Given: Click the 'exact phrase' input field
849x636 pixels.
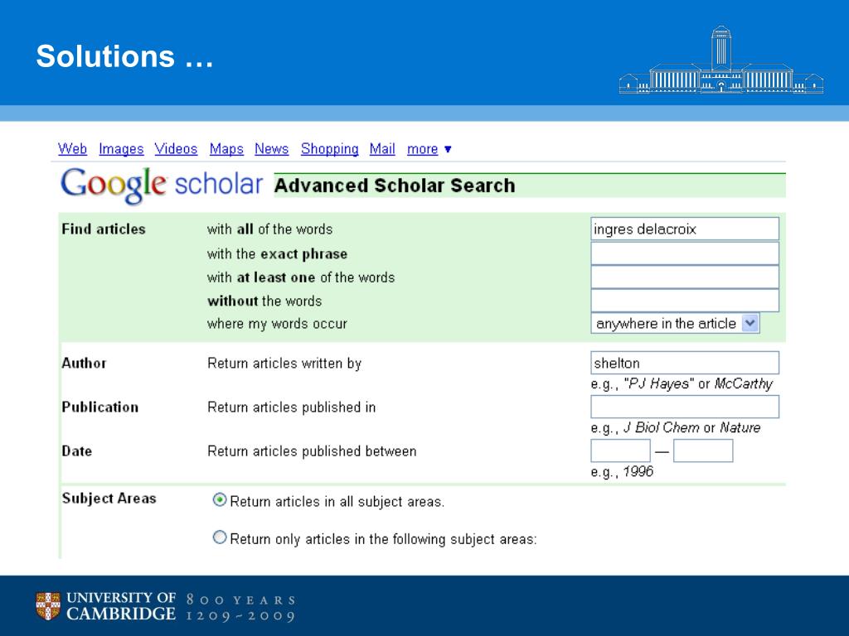Looking at the screenshot, I should coord(684,253).
